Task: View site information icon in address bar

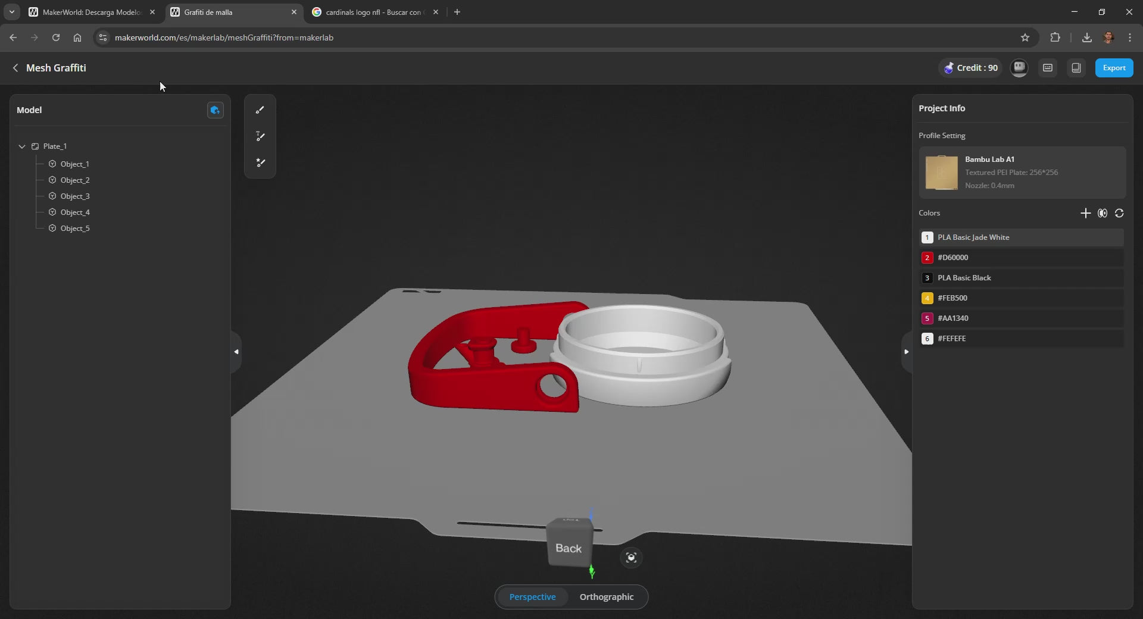Action: point(103,37)
